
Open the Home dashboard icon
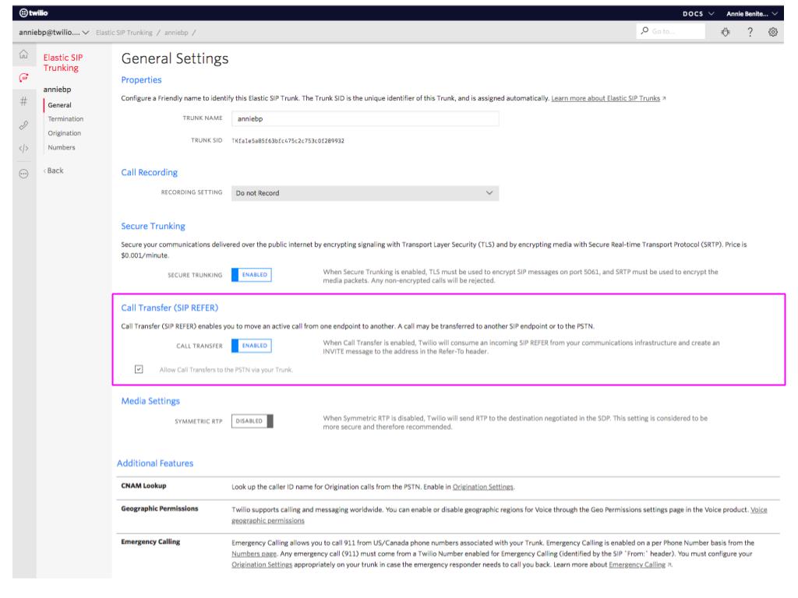[x=23, y=55]
